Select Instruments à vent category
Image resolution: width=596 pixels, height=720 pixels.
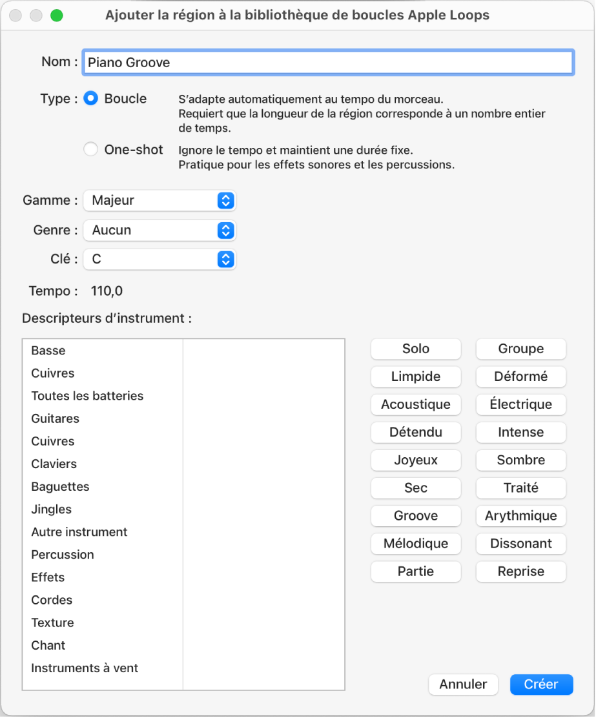click(85, 668)
